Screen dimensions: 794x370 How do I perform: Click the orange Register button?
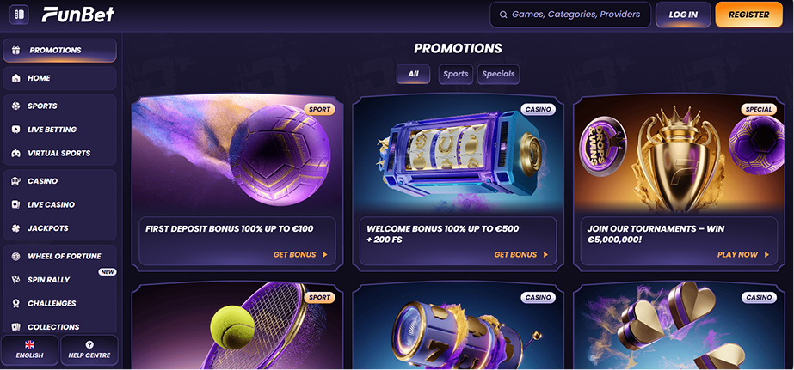point(748,15)
